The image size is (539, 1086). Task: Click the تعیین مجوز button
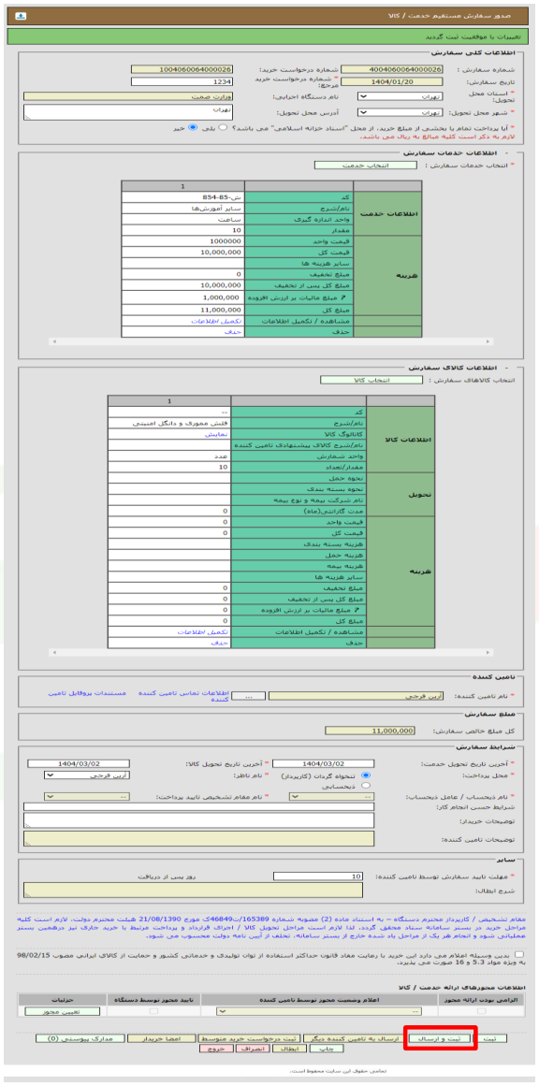coord(63,1012)
